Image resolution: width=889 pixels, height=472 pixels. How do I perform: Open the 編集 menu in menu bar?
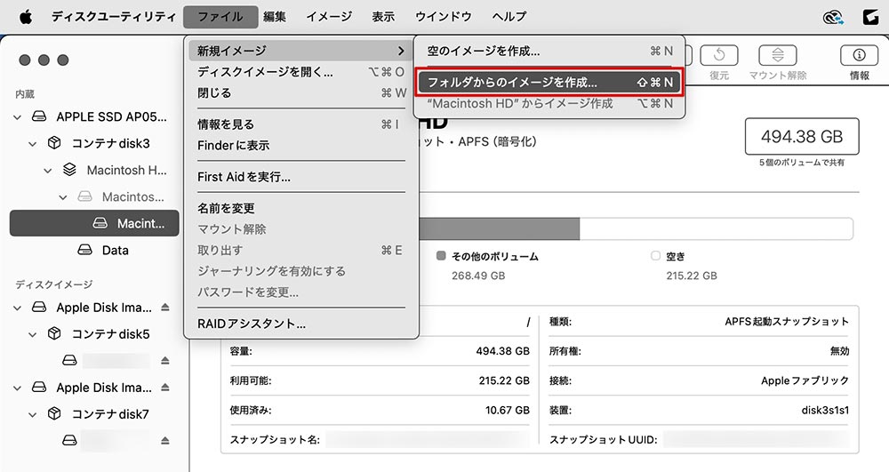coord(275,16)
